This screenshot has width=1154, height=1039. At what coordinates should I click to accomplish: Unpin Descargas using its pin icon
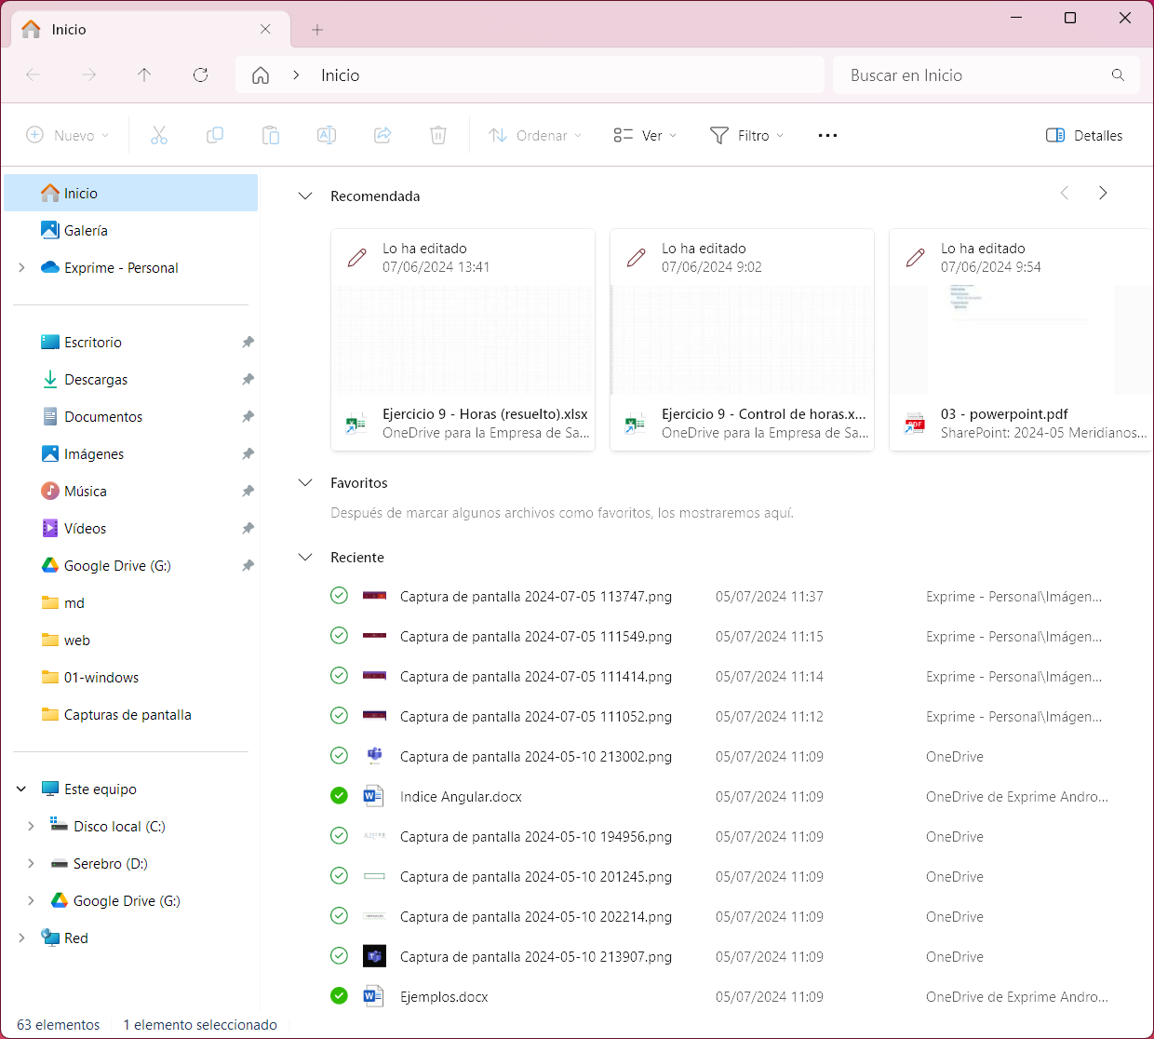[x=248, y=380]
